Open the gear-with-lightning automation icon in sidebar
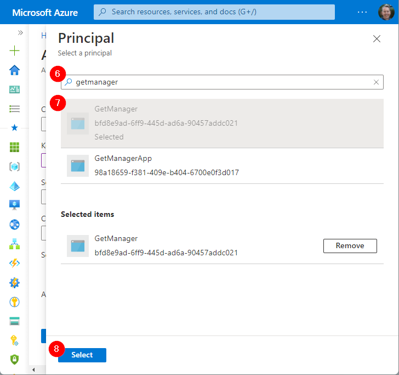 [x=14, y=283]
